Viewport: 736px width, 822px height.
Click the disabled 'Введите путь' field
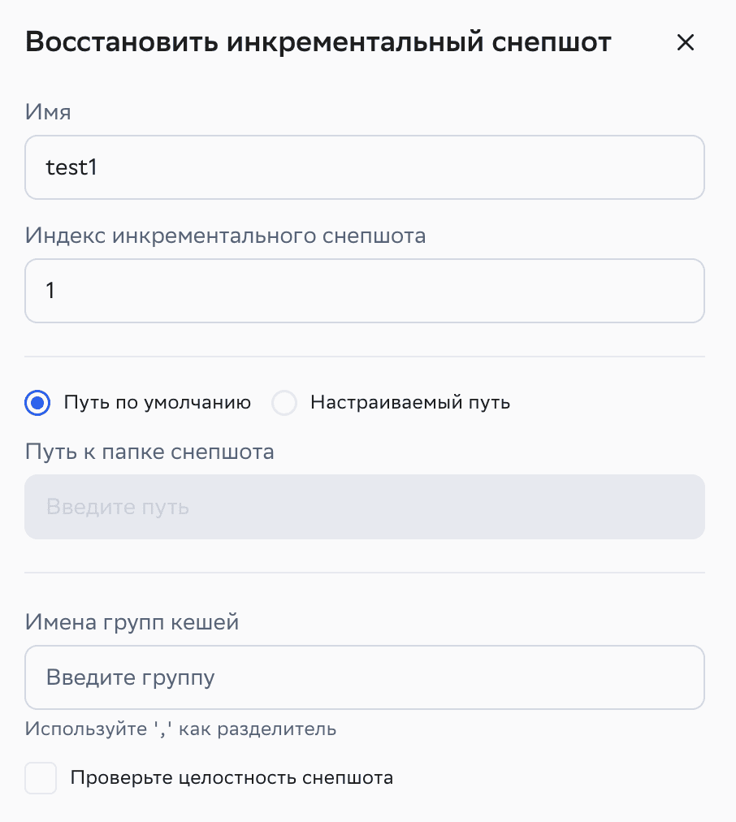364,507
